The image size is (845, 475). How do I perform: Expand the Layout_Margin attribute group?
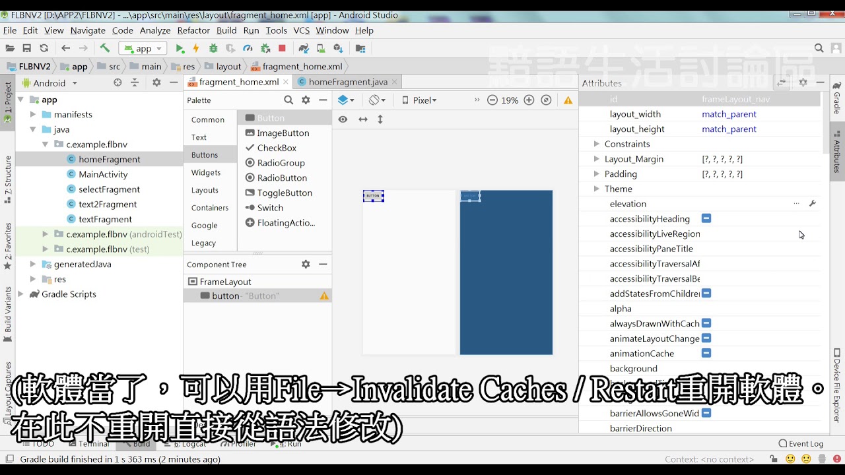pos(596,159)
